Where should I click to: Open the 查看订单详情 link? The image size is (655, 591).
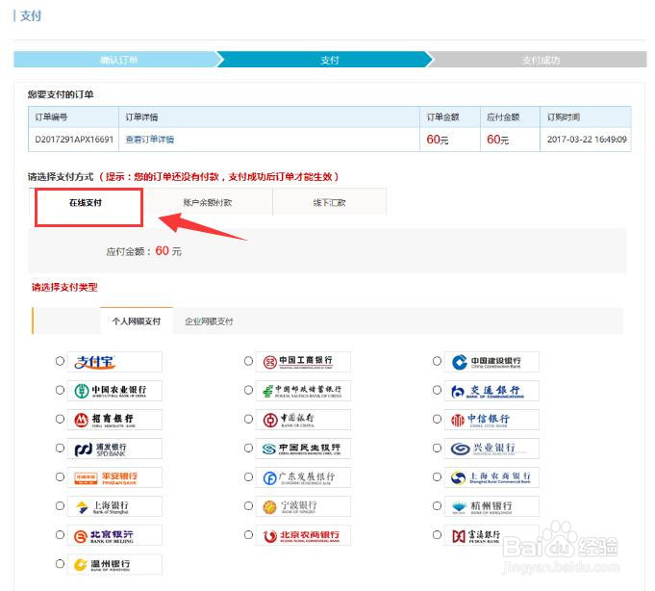(149, 140)
